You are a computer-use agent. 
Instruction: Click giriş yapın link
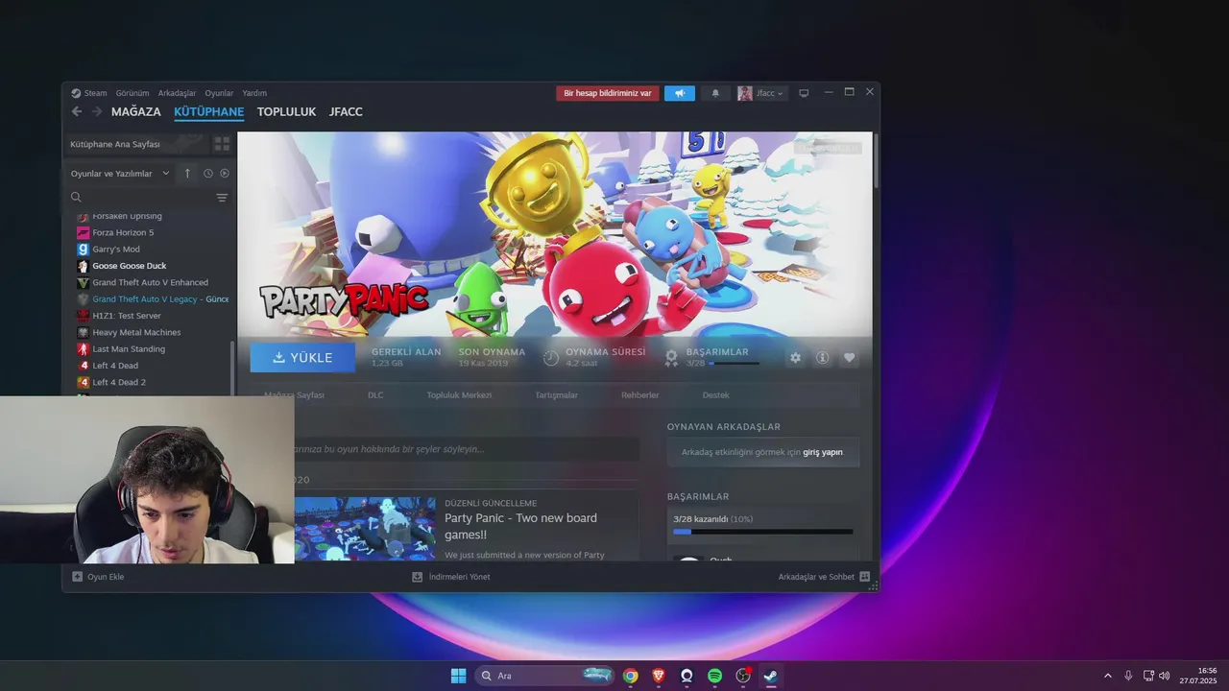[823, 452]
